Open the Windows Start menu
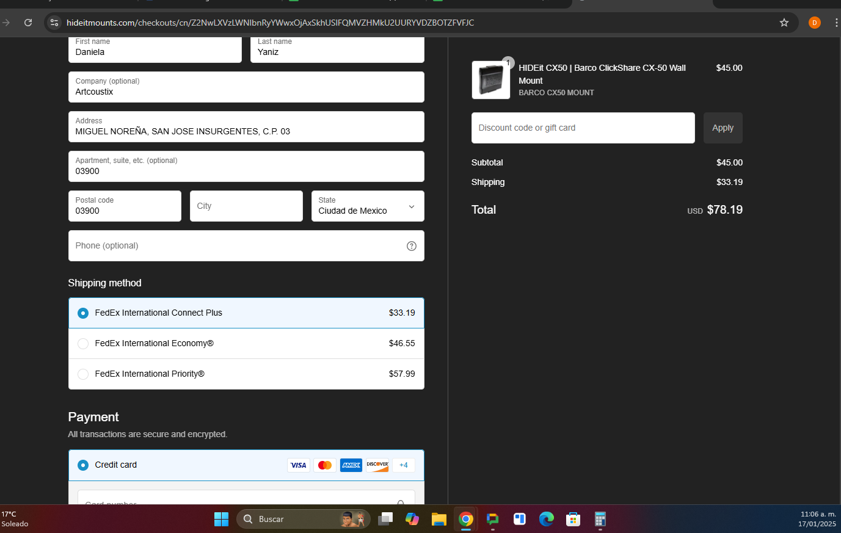This screenshot has height=533, width=841. coord(221,519)
